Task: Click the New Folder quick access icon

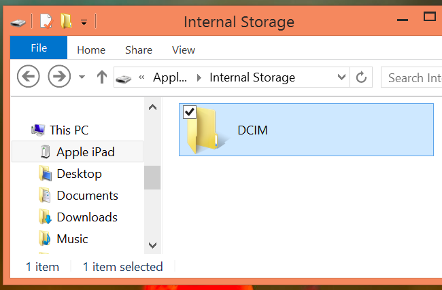Action: click(x=66, y=22)
